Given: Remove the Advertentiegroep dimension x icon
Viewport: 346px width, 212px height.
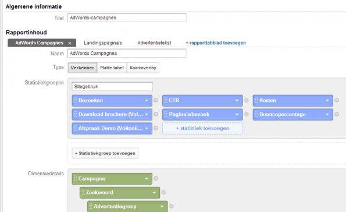Looking at the screenshot, I should point(171,206).
